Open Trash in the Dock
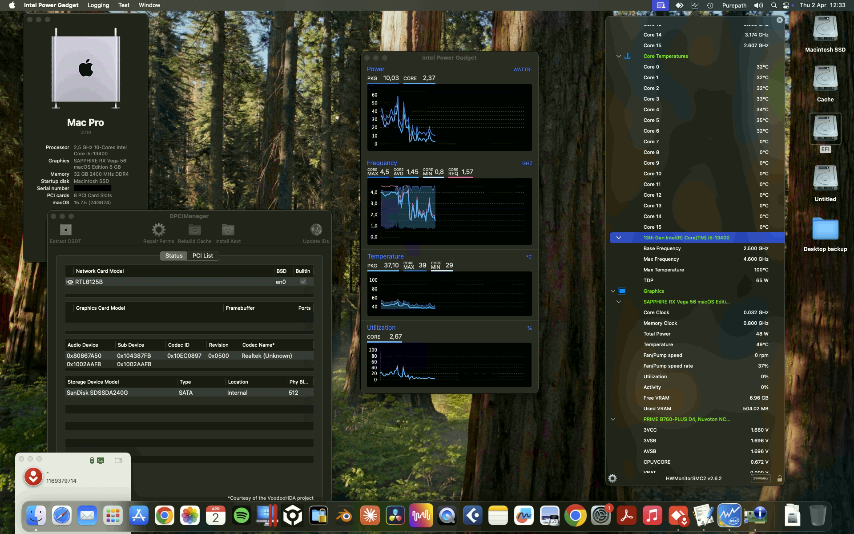The height and width of the screenshot is (534, 854). pos(818,516)
